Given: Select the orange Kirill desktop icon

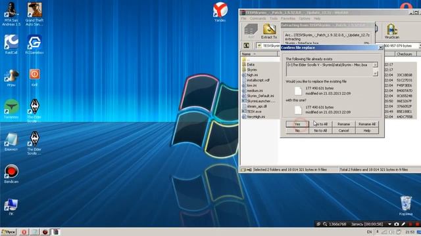Looking at the screenshot, I should (34, 77).
